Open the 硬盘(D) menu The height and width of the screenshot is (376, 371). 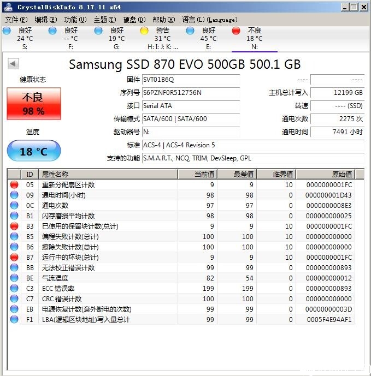pos(134,20)
